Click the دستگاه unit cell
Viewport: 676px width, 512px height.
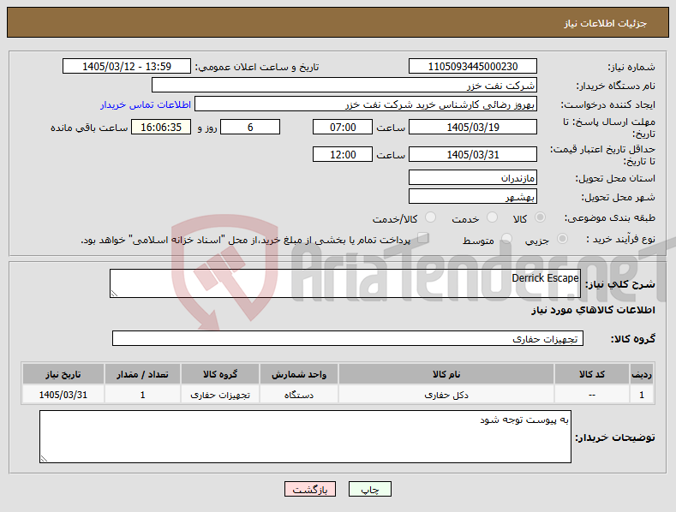[299, 395]
